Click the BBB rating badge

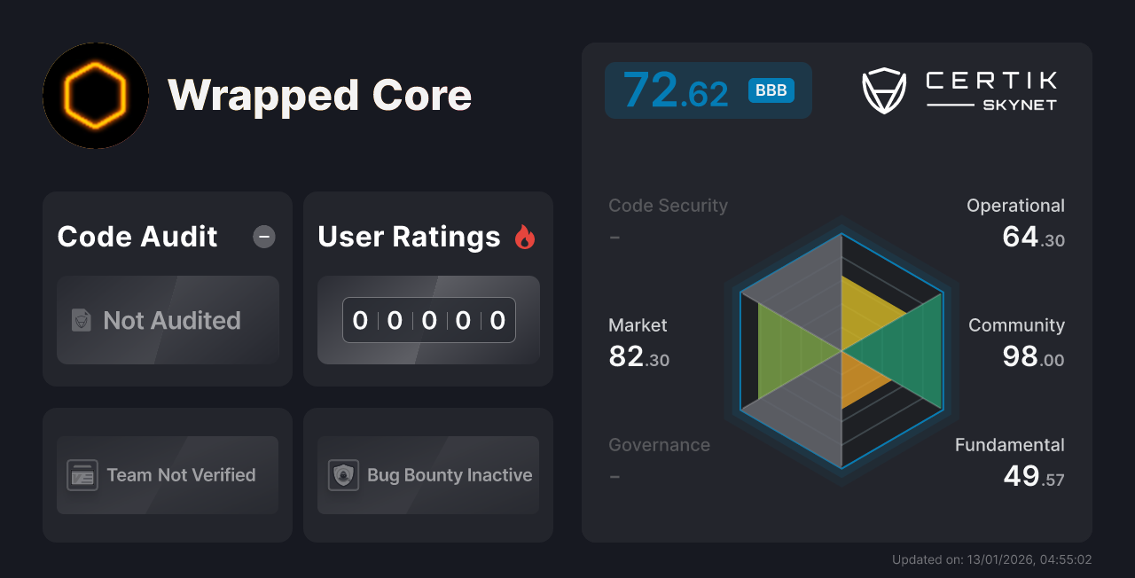770,90
